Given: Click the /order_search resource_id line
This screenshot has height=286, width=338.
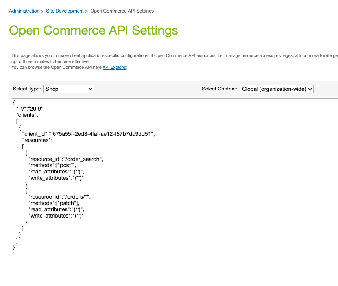Looking at the screenshot, I should point(66,159).
